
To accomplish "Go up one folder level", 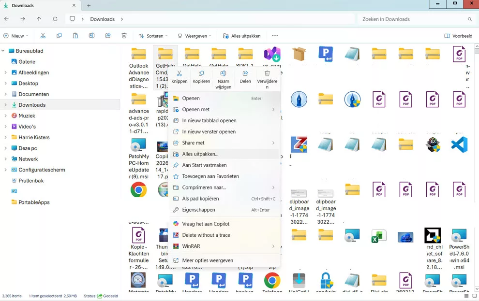I will [x=39, y=19].
